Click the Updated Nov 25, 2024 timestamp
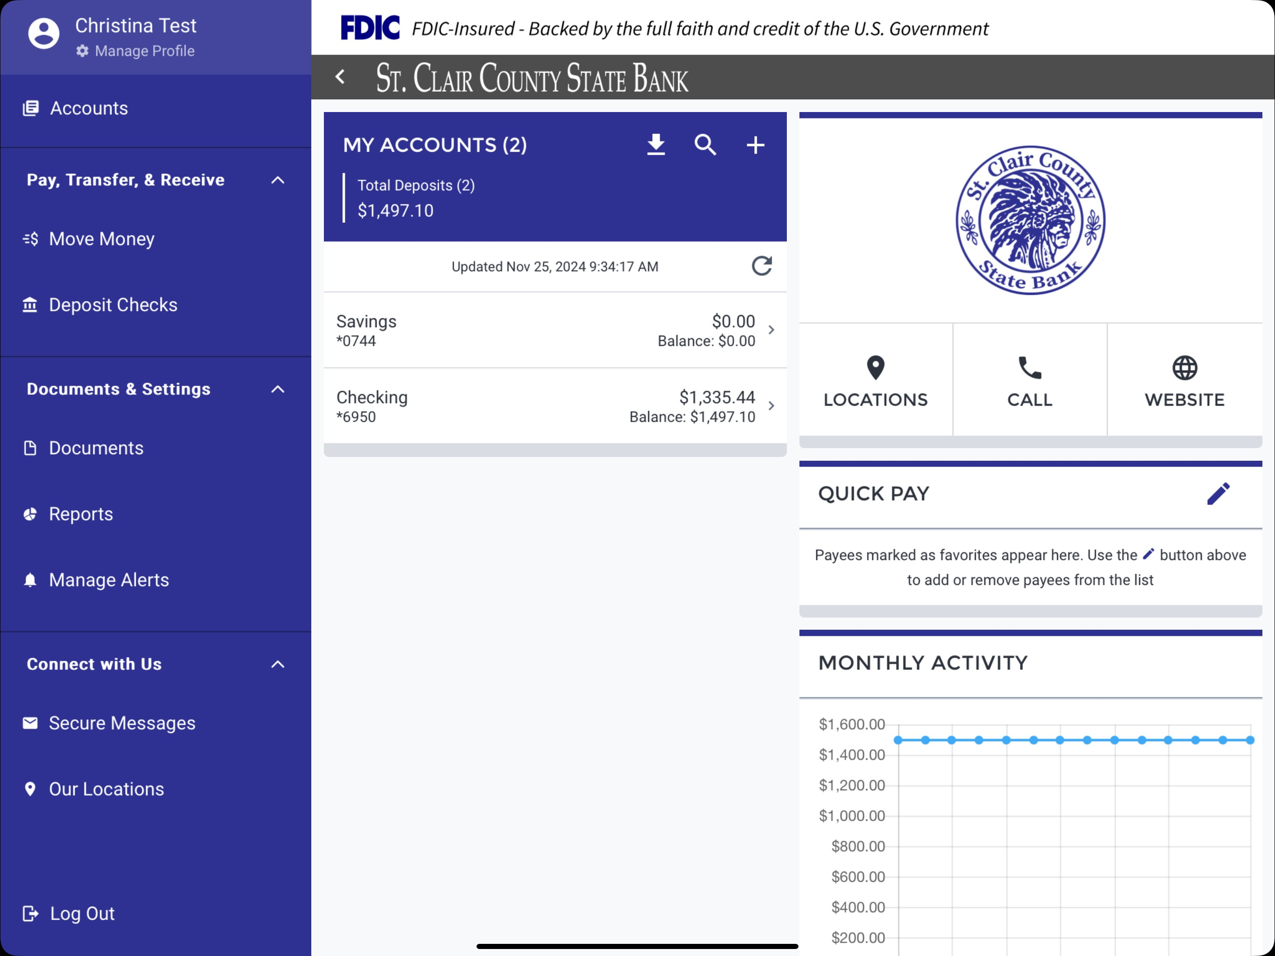The height and width of the screenshot is (956, 1275). coord(554,267)
